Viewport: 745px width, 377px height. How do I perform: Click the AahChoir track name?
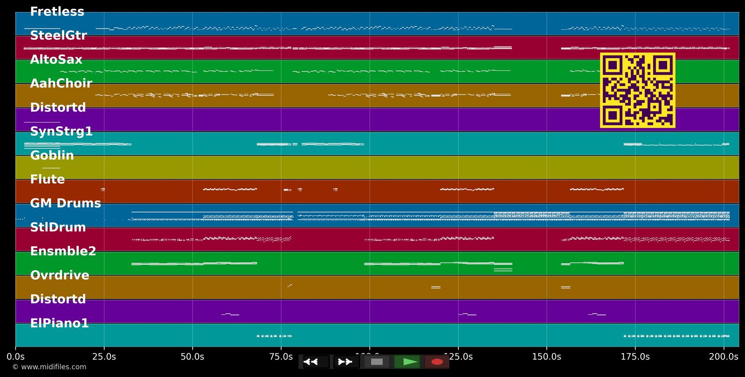click(x=61, y=84)
